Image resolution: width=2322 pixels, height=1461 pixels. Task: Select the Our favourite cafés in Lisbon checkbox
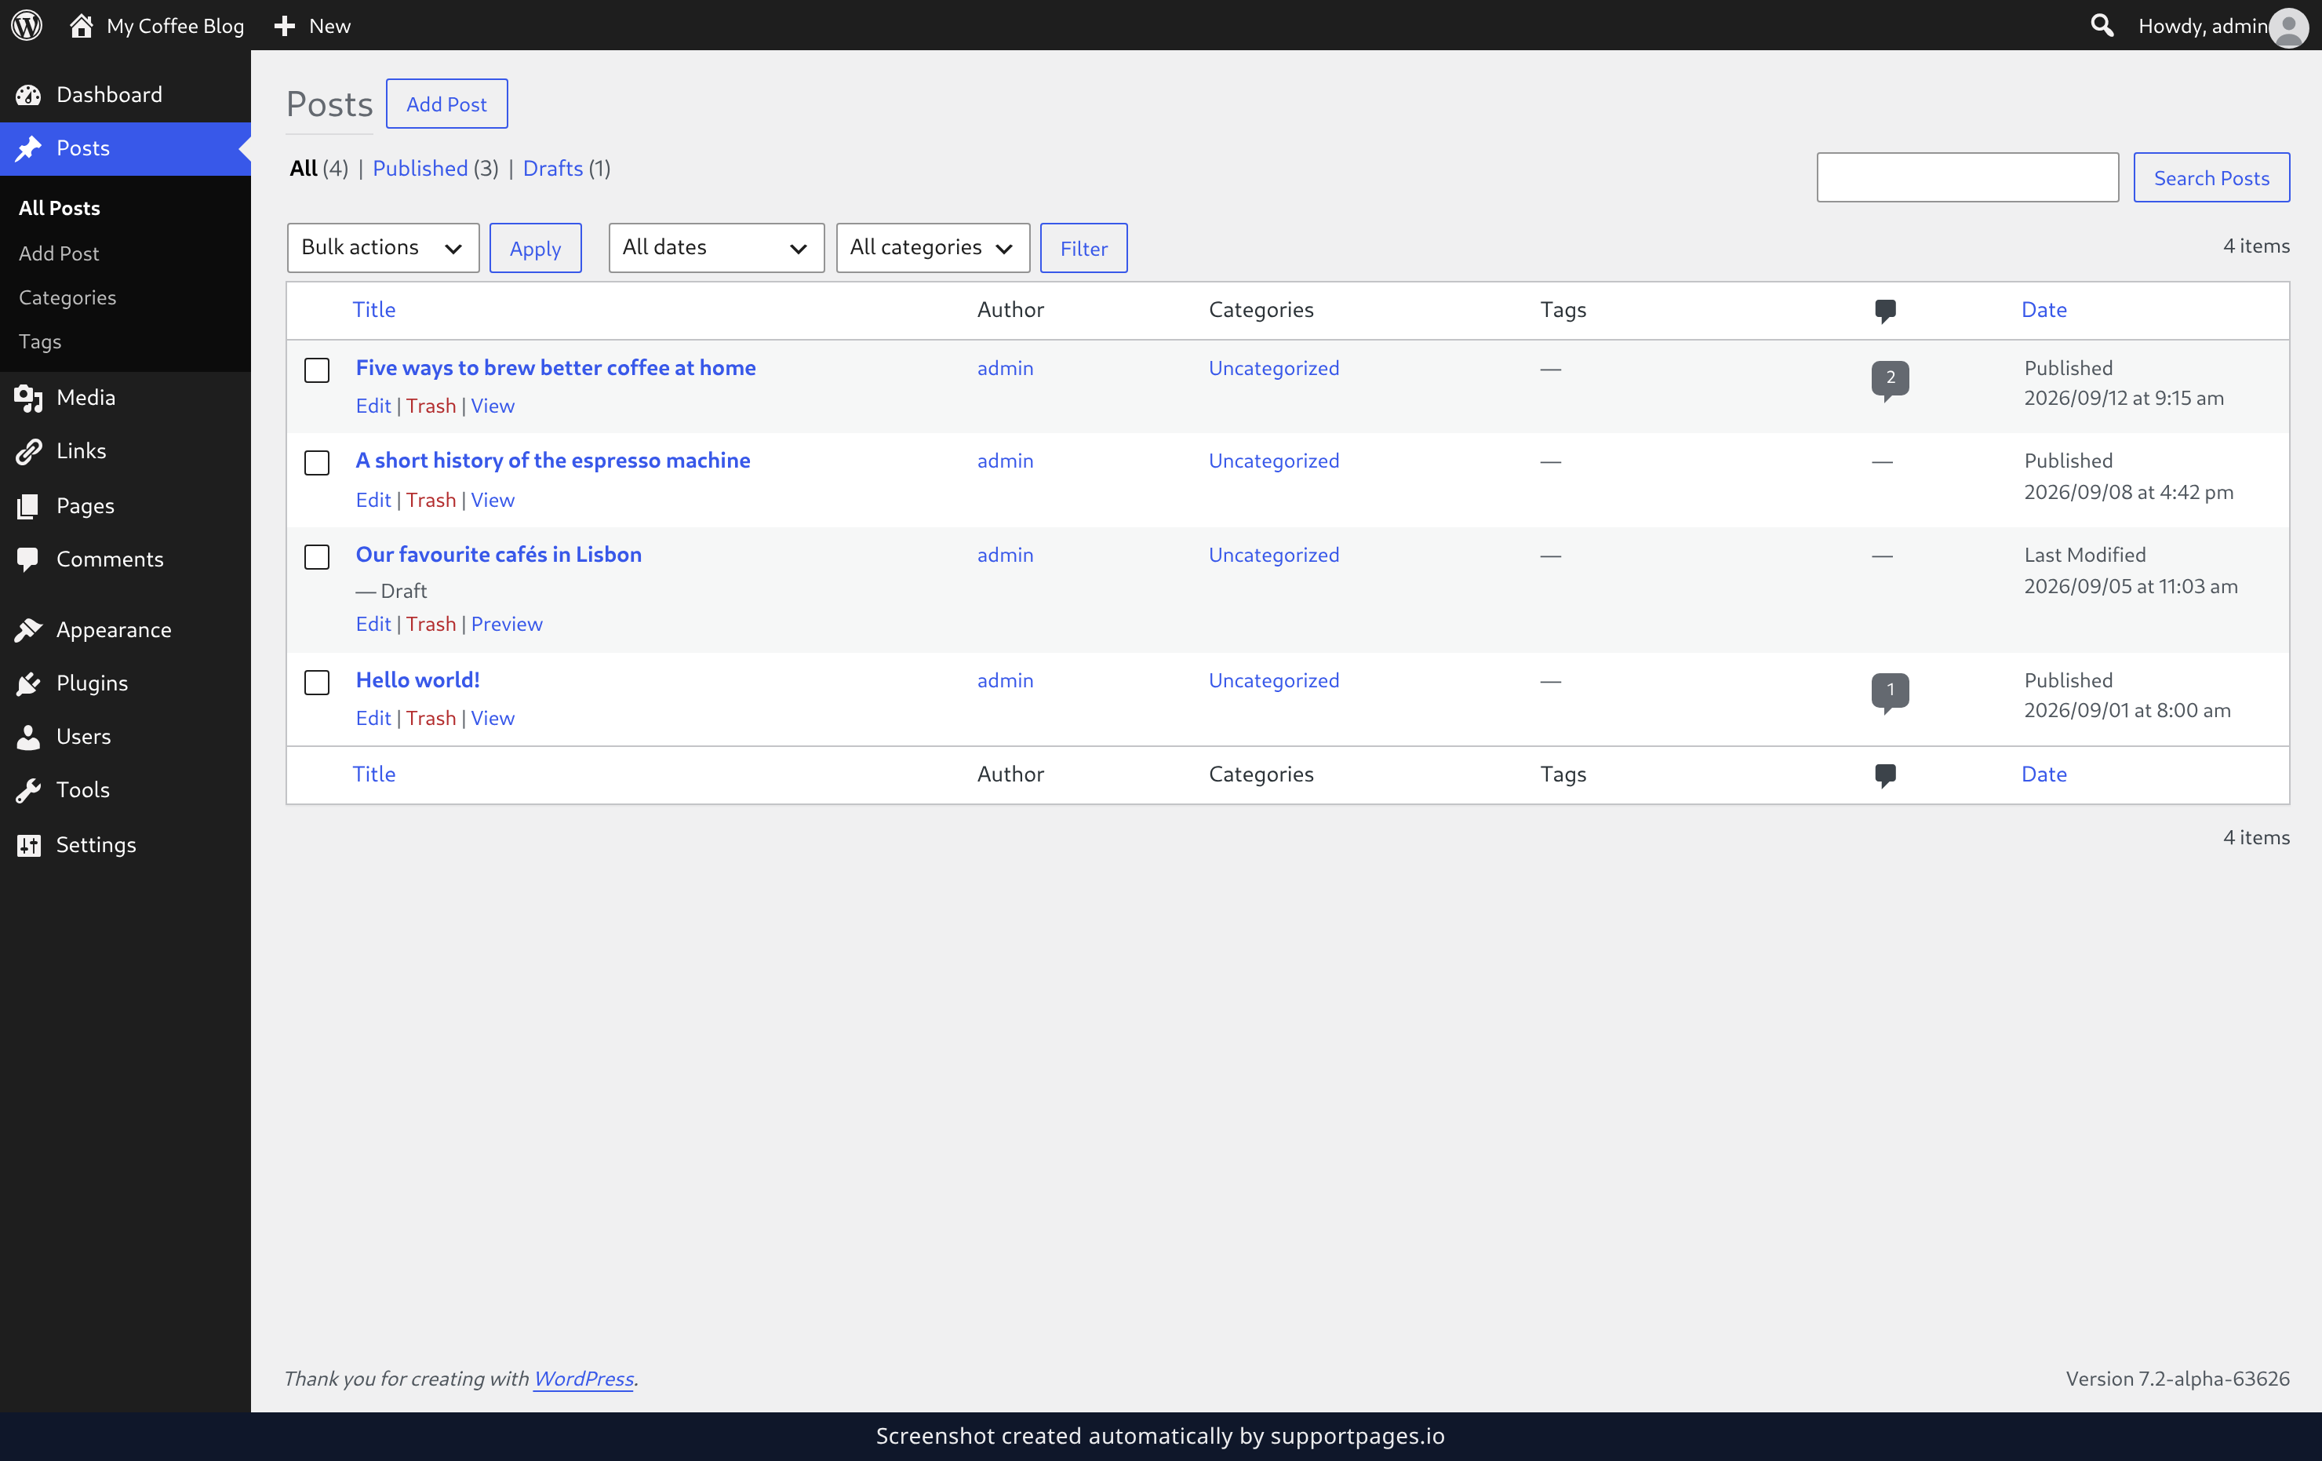point(317,557)
